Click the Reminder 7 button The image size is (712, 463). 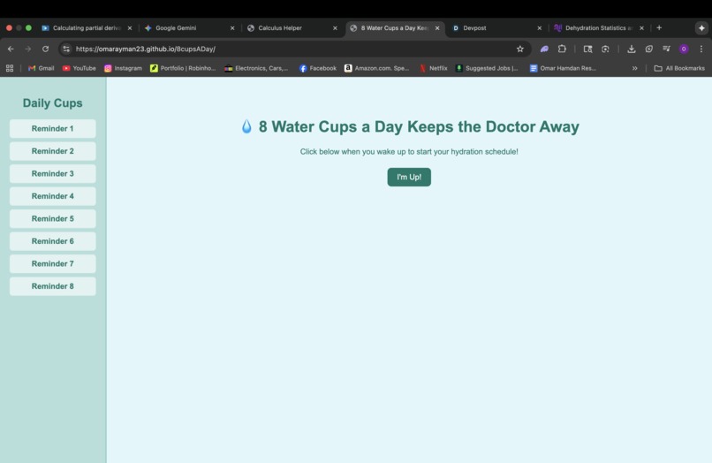(x=53, y=263)
